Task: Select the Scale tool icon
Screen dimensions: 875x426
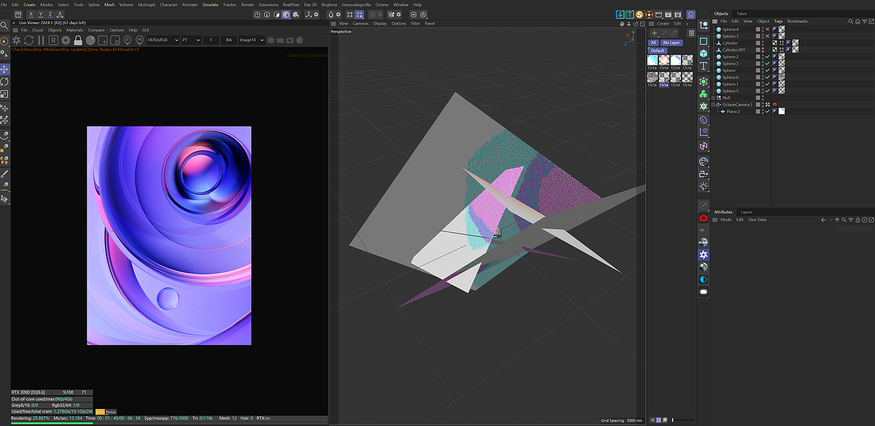Action: pos(5,94)
